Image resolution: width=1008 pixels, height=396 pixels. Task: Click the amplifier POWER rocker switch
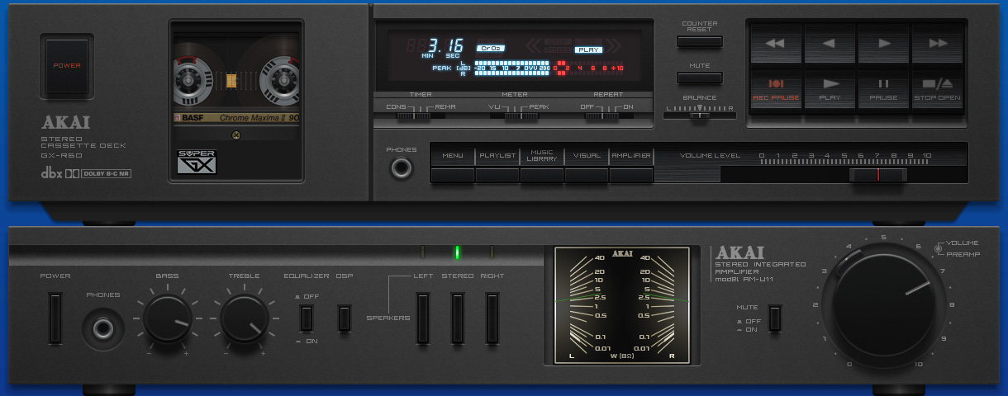pyautogui.click(x=55, y=318)
